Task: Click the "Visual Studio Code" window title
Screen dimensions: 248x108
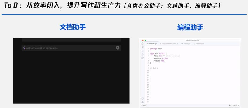Action: tap(192, 40)
